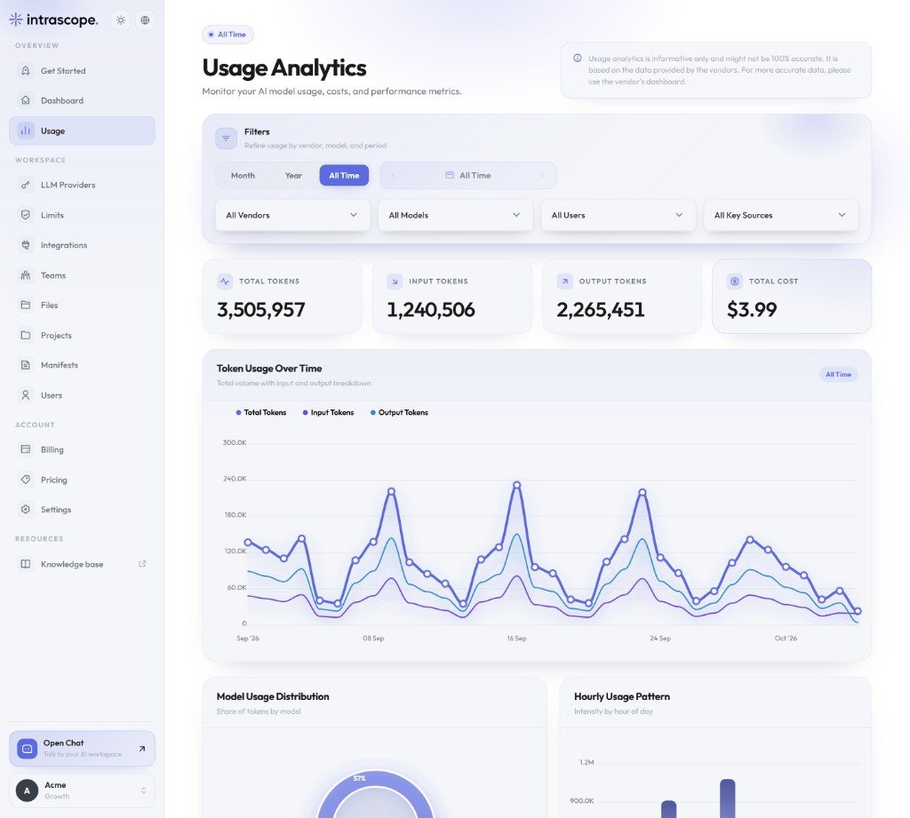Screen dimensions: 910x818
Task: Click the Knowledge base link
Action: (82, 564)
